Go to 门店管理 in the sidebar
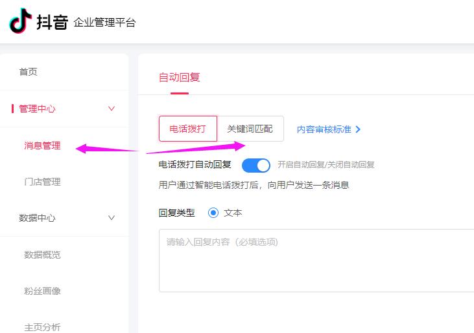The width and height of the screenshot is (474, 333). 42,182
